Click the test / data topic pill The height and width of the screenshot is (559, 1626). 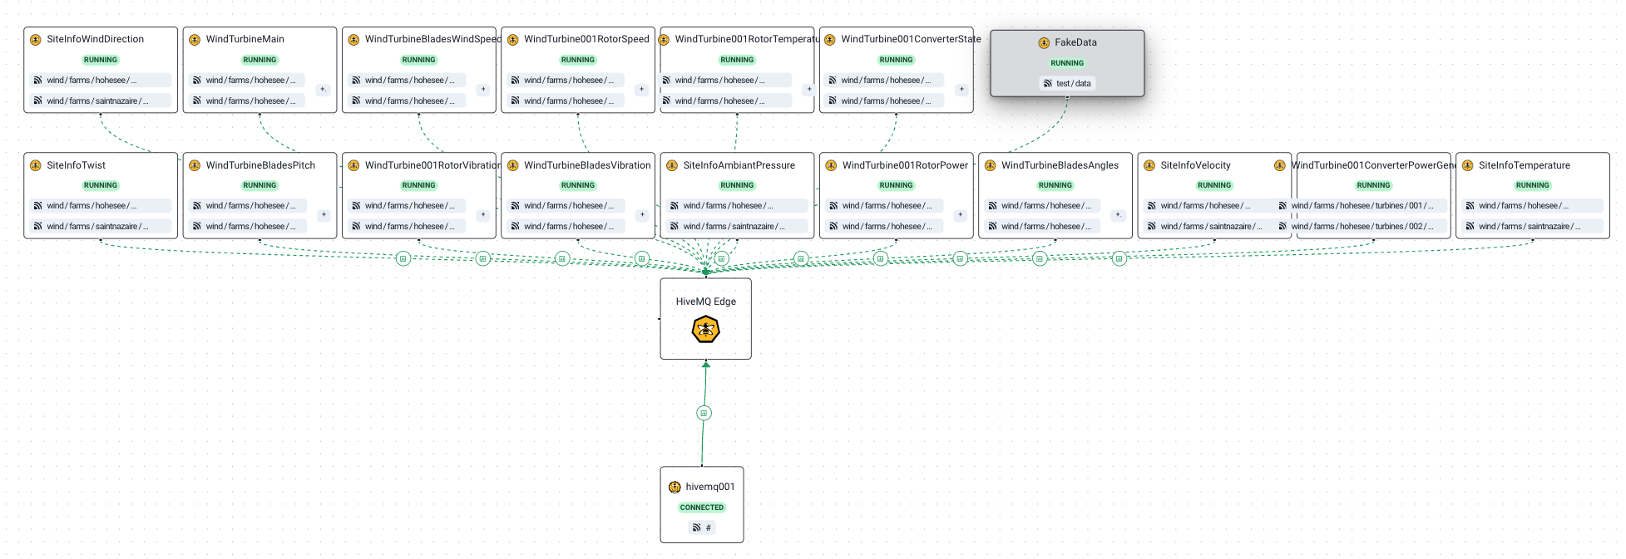[x=1067, y=83]
